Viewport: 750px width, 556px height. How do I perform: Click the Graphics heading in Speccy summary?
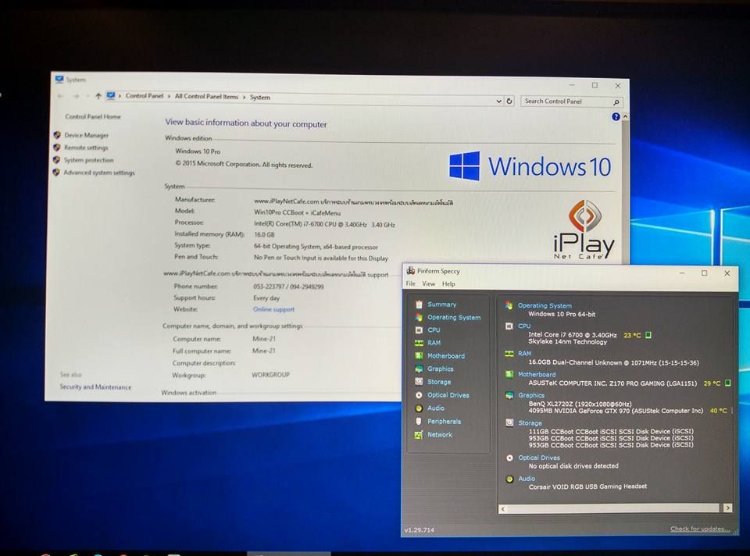click(531, 395)
